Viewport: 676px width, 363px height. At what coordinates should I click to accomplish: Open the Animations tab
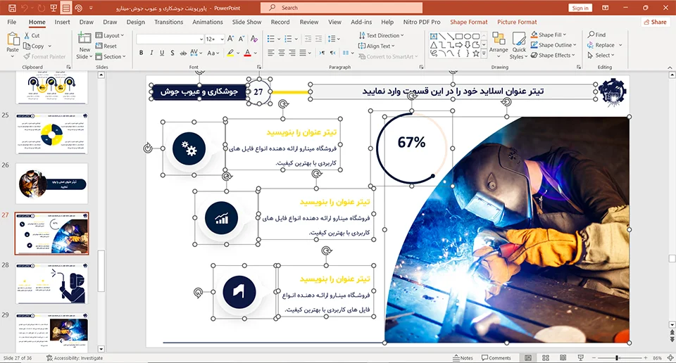click(207, 22)
